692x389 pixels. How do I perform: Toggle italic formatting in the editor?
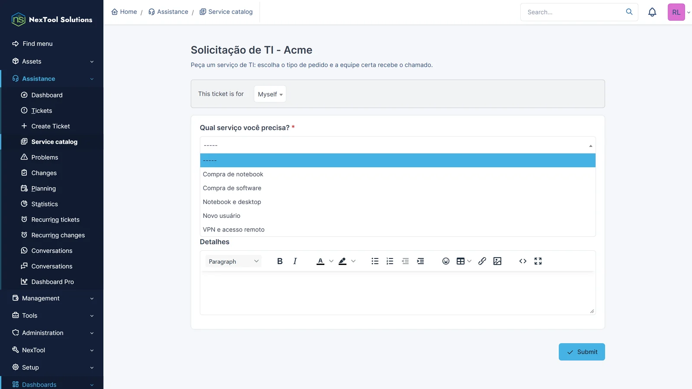click(x=295, y=261)
